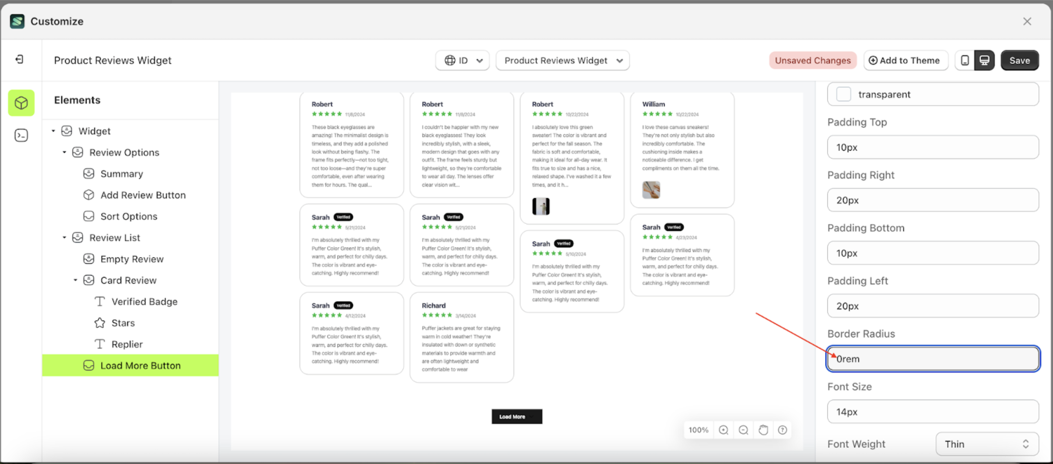Open the Font Weight dropdown set to Thin
The image size is (1053, 464).
click(x=986, y=444)
